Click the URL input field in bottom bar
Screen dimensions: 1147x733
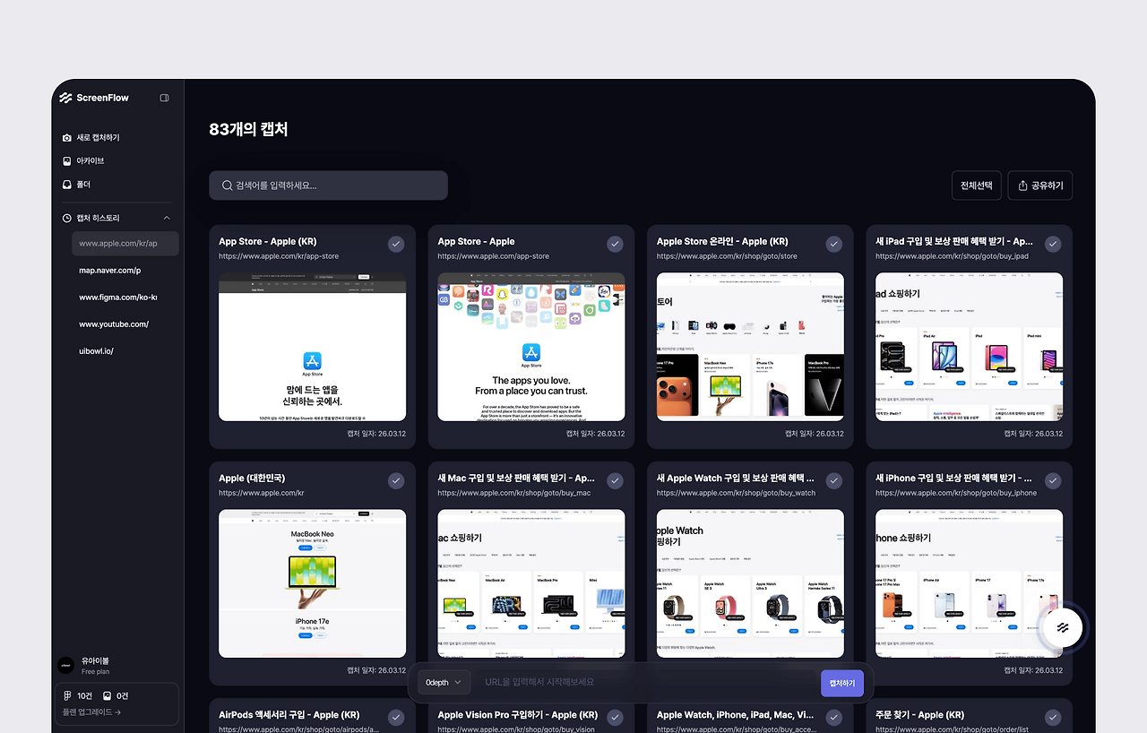point(646,683)
